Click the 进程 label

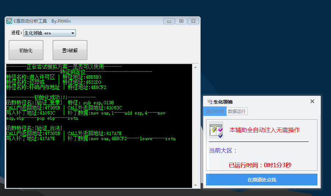point(16,33)
